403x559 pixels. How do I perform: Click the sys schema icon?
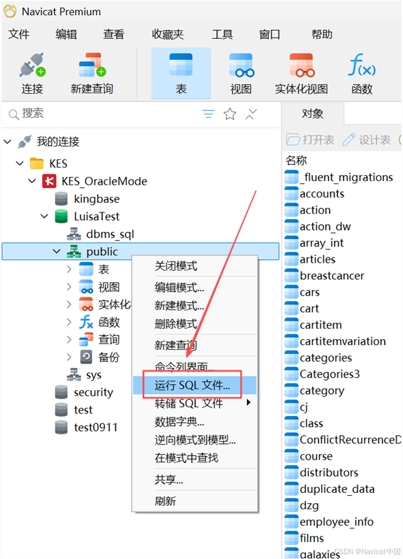pyautogui.click(x=74, y=374)
